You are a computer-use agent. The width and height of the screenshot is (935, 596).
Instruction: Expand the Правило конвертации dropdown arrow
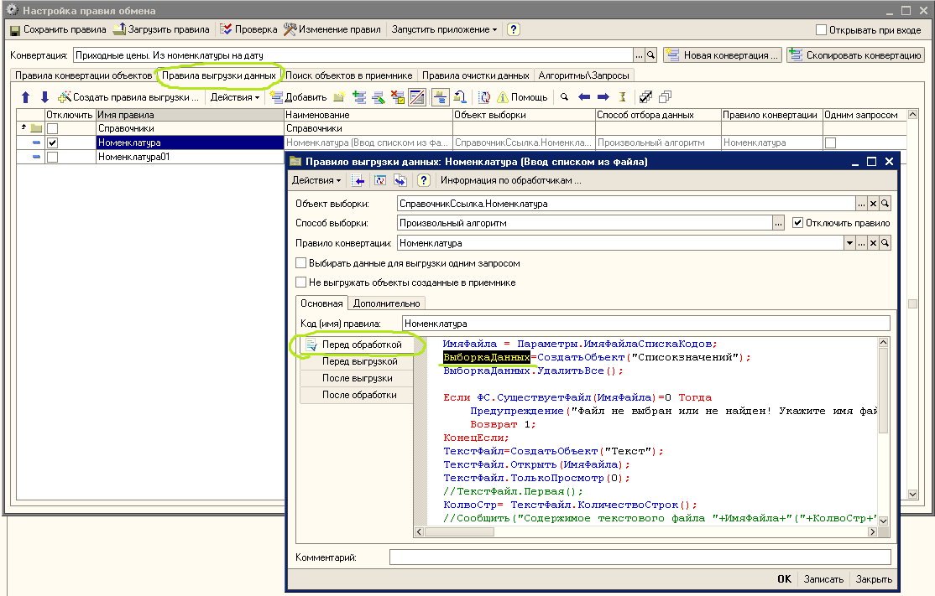pyautogui.click(x=849, y=243)
